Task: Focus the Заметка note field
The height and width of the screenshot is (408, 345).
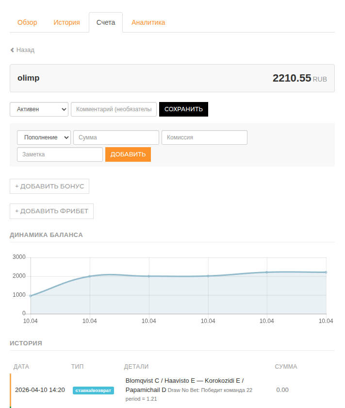Action: tap(60, 154)
